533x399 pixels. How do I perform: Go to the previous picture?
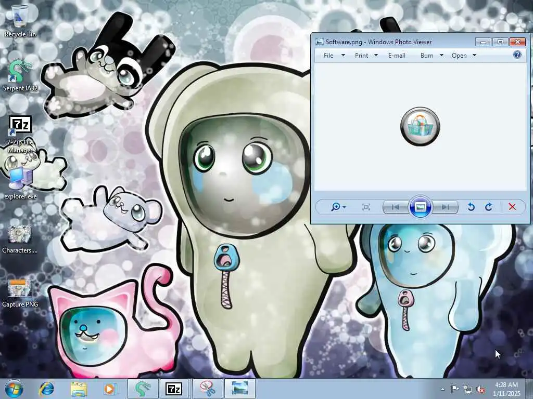pyautogui.click(x=396, y=207)
